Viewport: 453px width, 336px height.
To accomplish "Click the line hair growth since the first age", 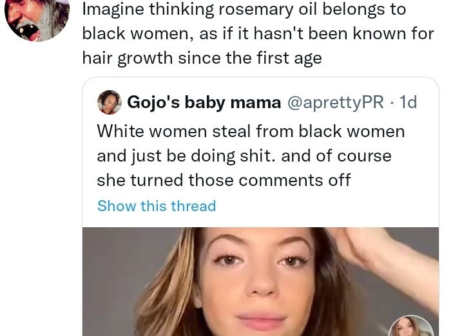I will click(202, 58).
